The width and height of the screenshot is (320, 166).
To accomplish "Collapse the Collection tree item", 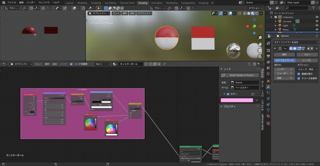I will click(272, 17).
